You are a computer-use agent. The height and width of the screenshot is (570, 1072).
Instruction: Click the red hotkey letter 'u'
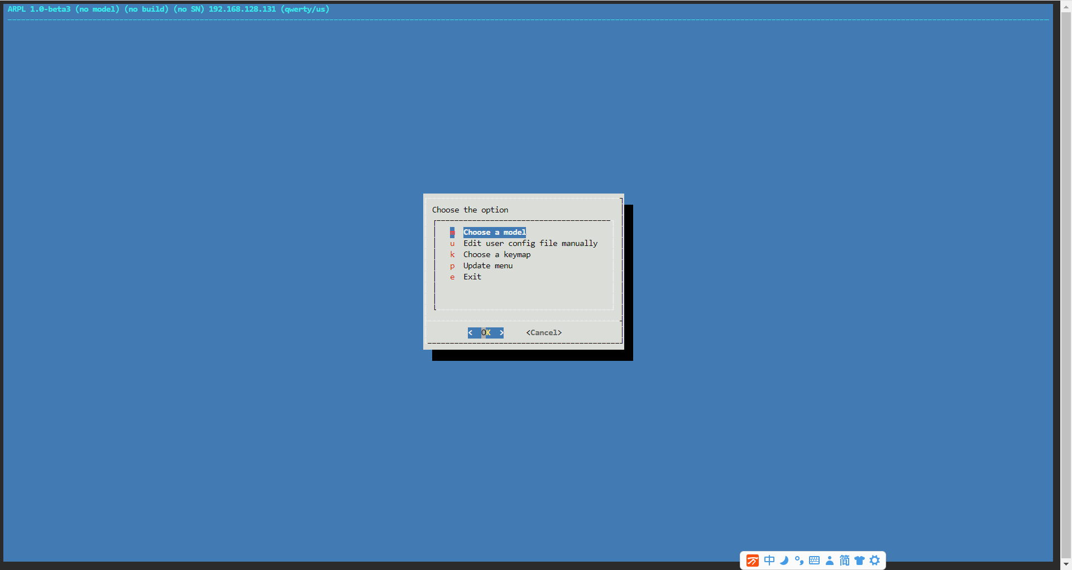[452, 244]
